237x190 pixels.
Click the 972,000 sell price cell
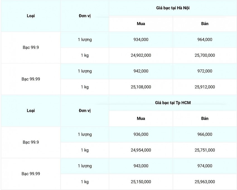point(205,71)
